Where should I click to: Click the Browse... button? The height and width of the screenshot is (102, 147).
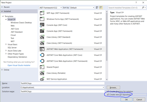pos(113,87)
